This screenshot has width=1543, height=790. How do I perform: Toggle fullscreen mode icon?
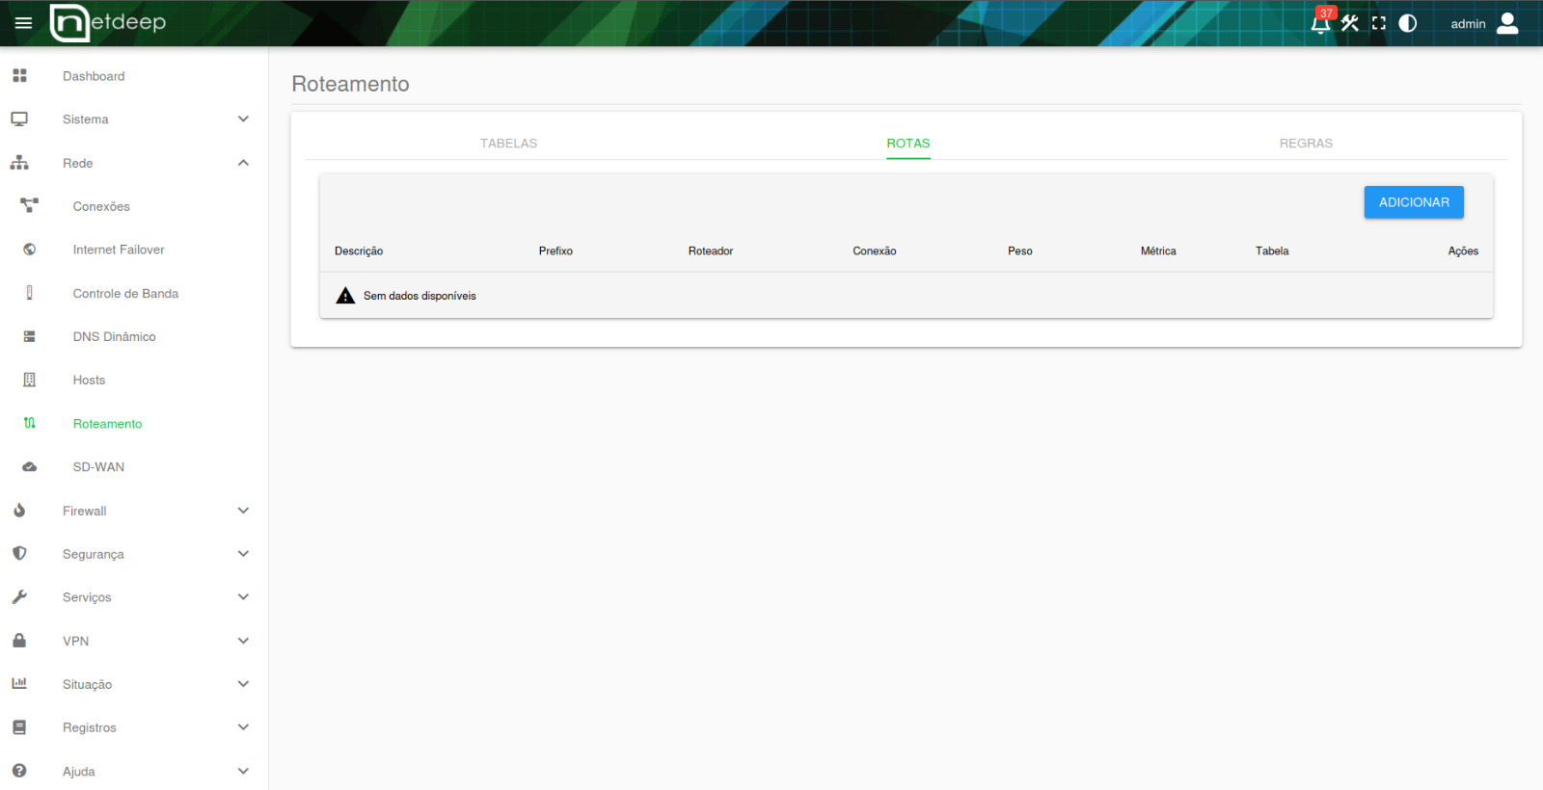click(1379, 23)
